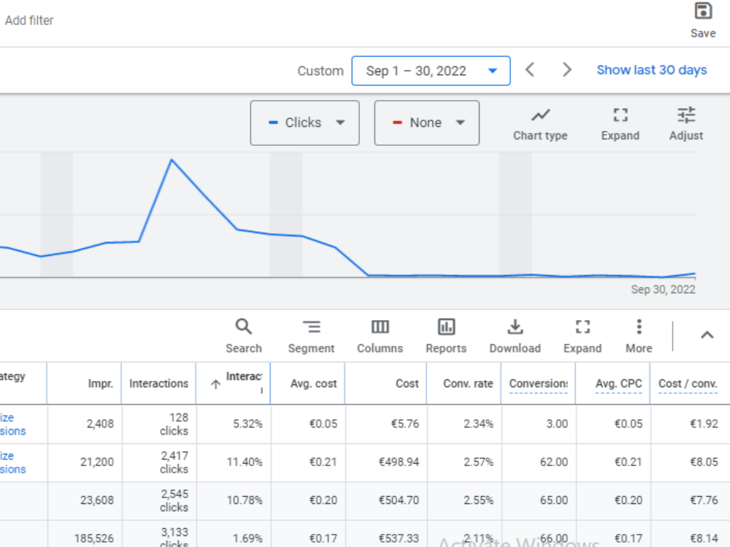Open the None metric dropdown

(426, 123)
